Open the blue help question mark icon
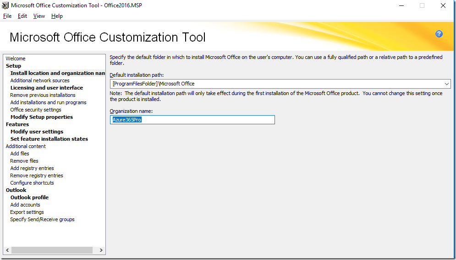 pos(439,34)
